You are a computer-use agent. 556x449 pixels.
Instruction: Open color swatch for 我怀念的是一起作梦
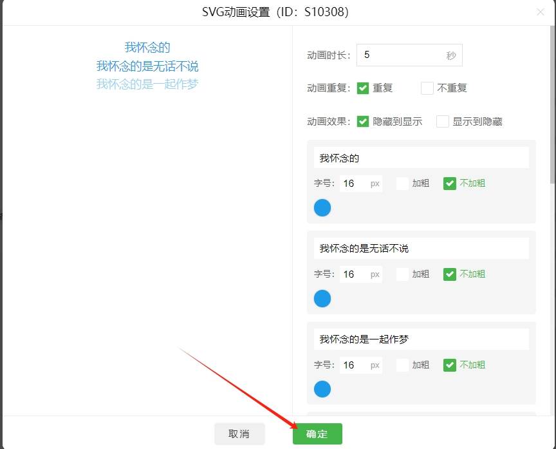[322, 389]
